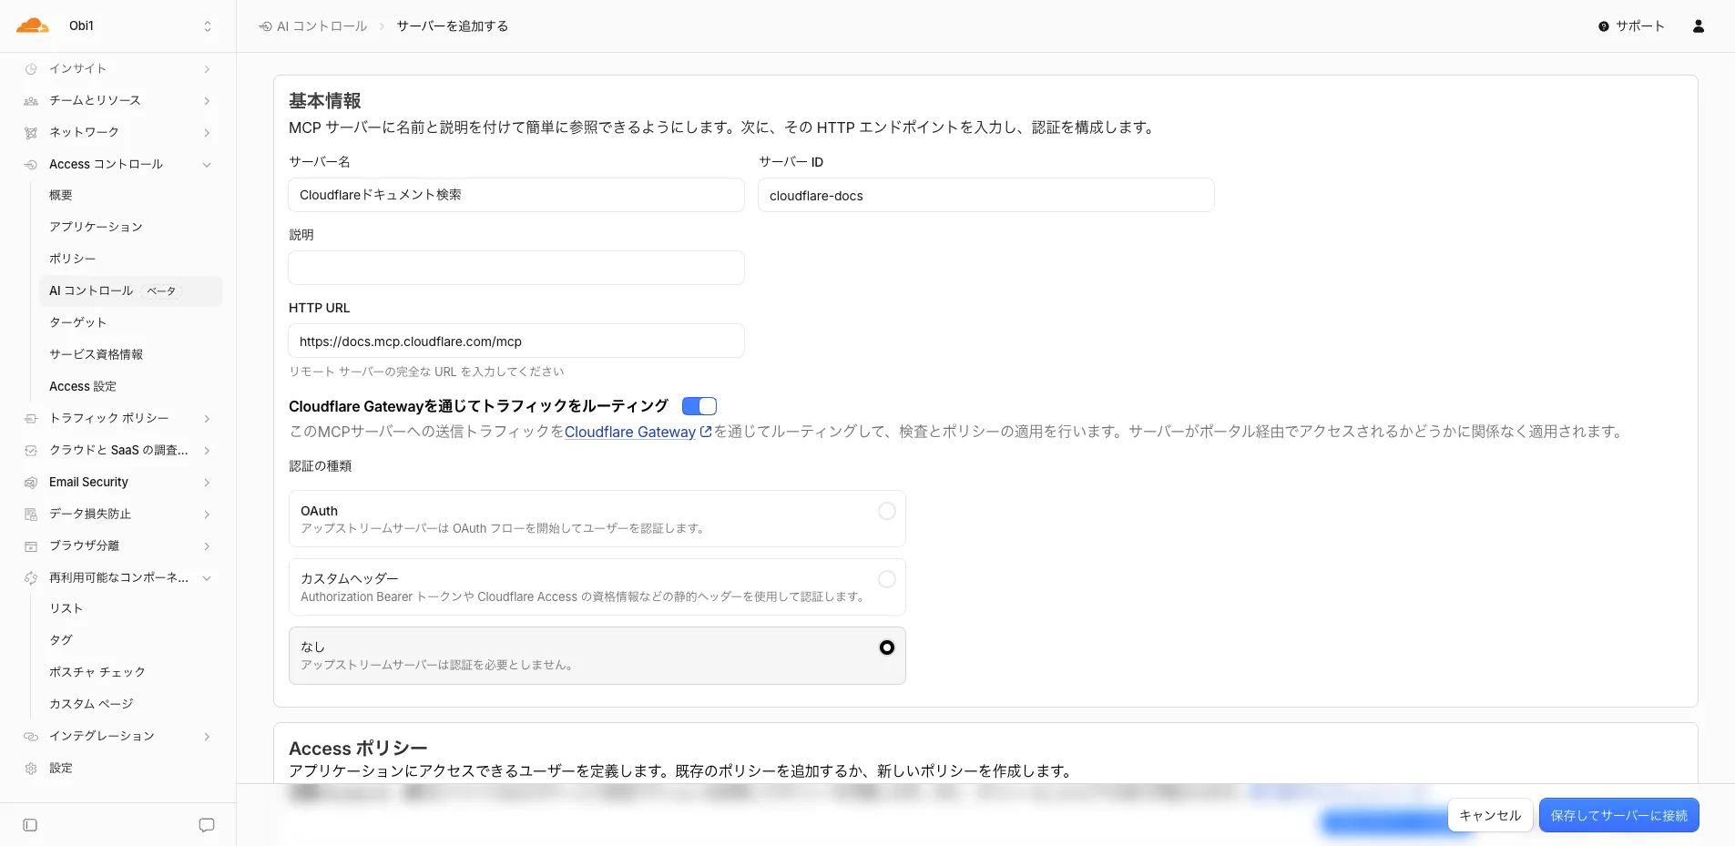The image size is (1735, 846).
Task: Select the OAuth authentication radio button
Action: pos(887,511)
